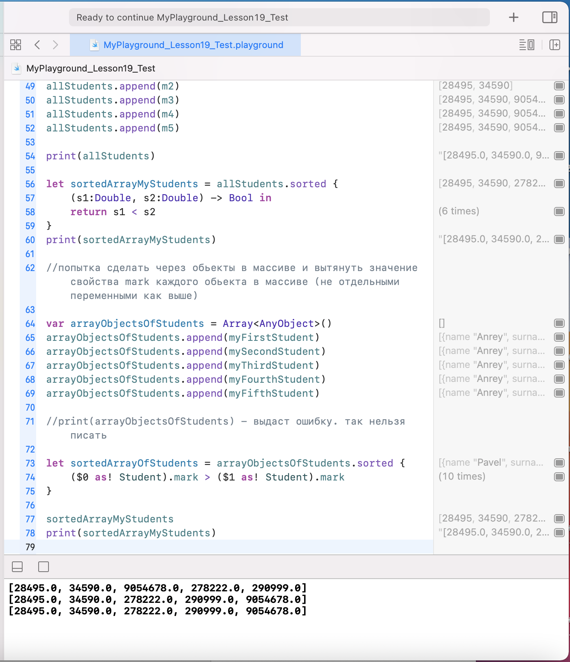Toggle the debug area hide button
570x662 pixels.
(x=17, y=567)
